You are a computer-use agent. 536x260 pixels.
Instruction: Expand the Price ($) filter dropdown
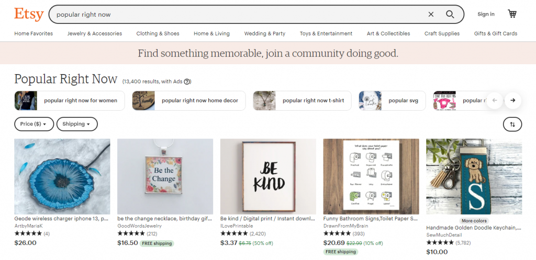pyautogui.click(x=33, y=124)
